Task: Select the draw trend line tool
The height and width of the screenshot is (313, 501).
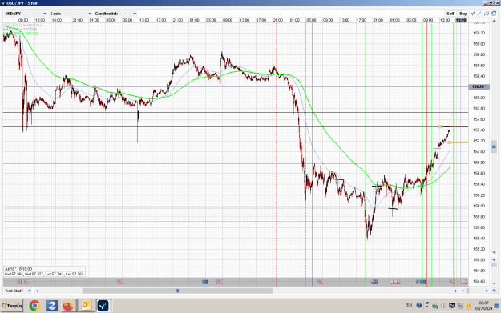Action: 479,14
